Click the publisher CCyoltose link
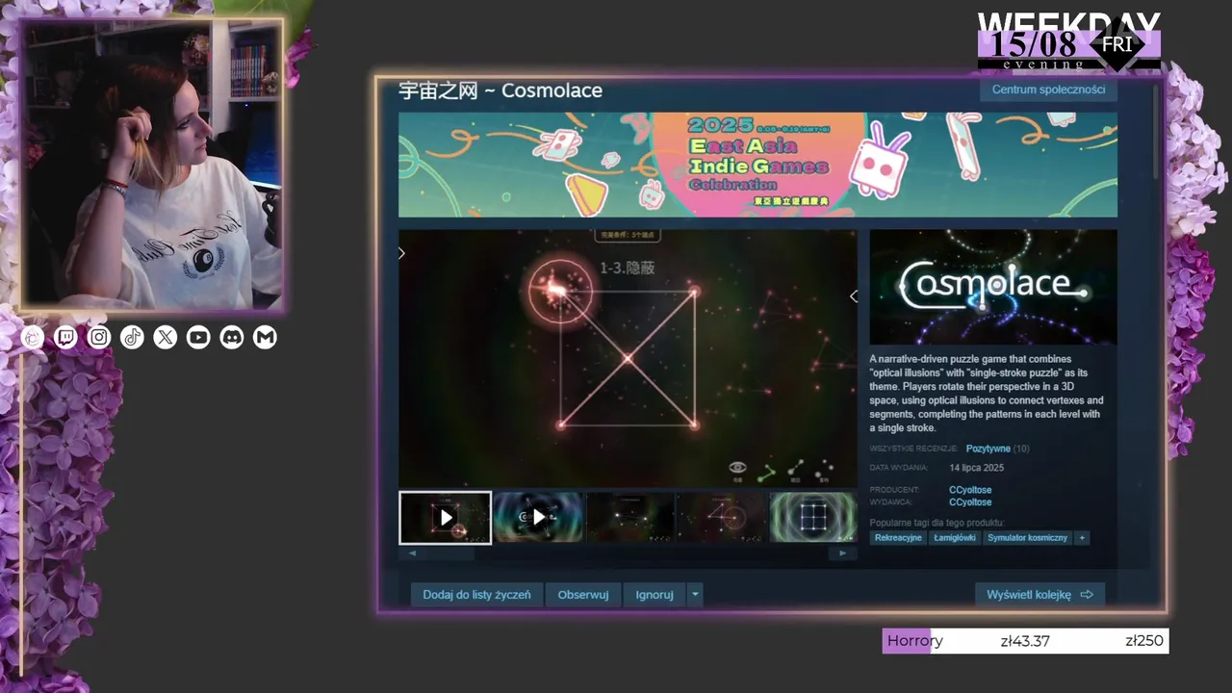Image resolution: width=1232 pixels, height=693 pixels. (970, 502)
